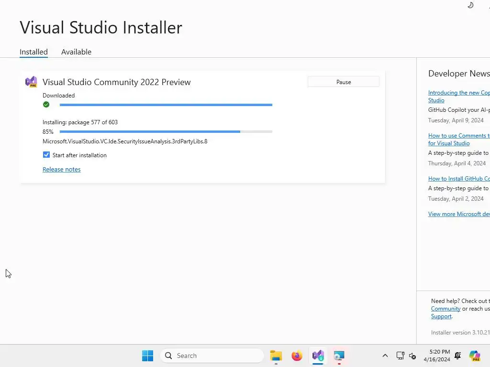Click the muted volume tray icon
This screenshot has width=490, height=367.
tap(412, 356)
